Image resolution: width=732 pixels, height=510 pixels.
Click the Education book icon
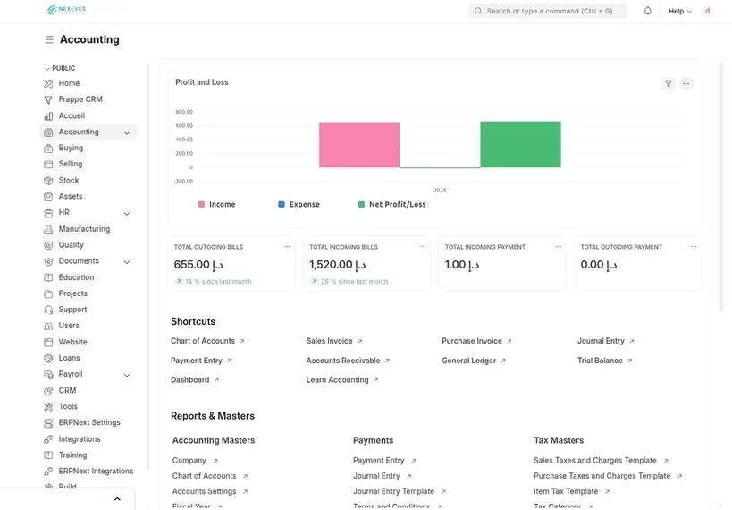pos(48,277)
